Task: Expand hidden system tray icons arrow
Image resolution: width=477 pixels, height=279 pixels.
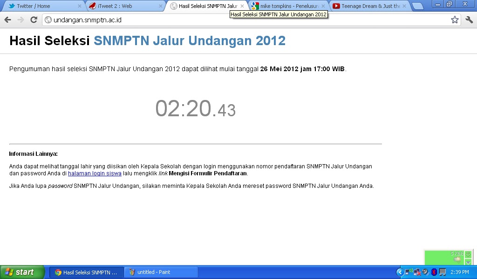Action: [400, 272]
